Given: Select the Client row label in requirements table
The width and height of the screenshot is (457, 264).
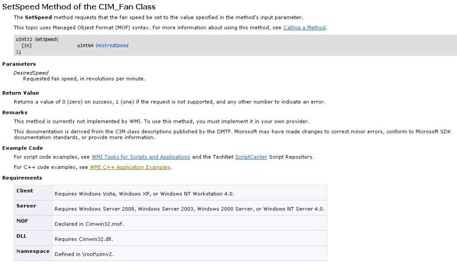Looking at the screenshot, I should (x=25, y=191).
